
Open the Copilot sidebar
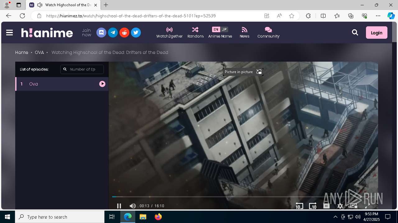tap(391, 16)
